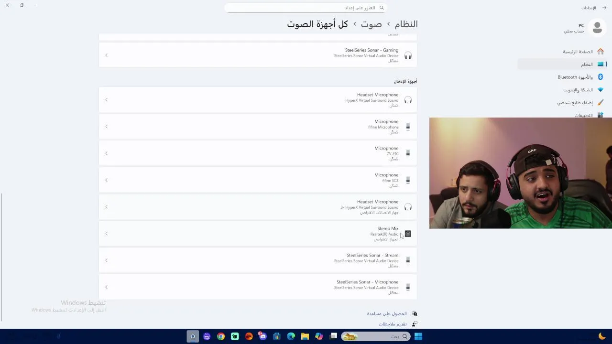Expand chevron for SteelSeries Sonar - Microphone
The width and height of the screenshot is (612, 344).
(x=106, y=287)
